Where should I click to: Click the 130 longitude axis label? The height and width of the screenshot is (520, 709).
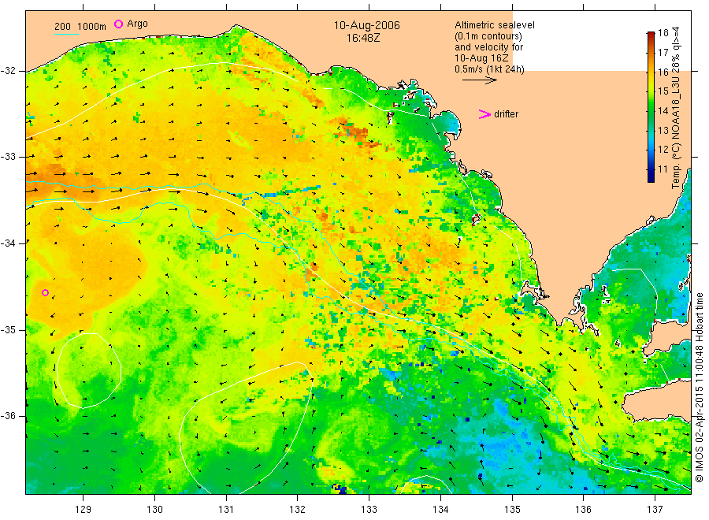point(154,510)
